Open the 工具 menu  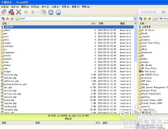(x=55, y=7)
